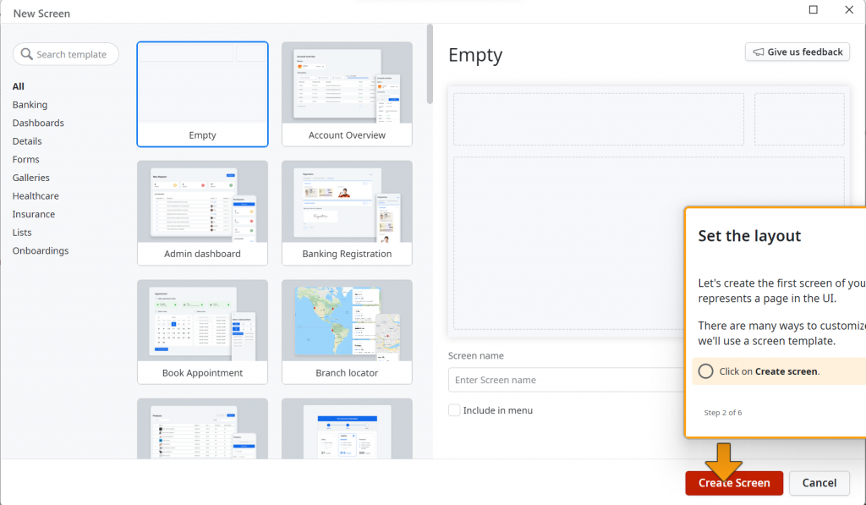Click the Create Screen button

click(734, 483)
